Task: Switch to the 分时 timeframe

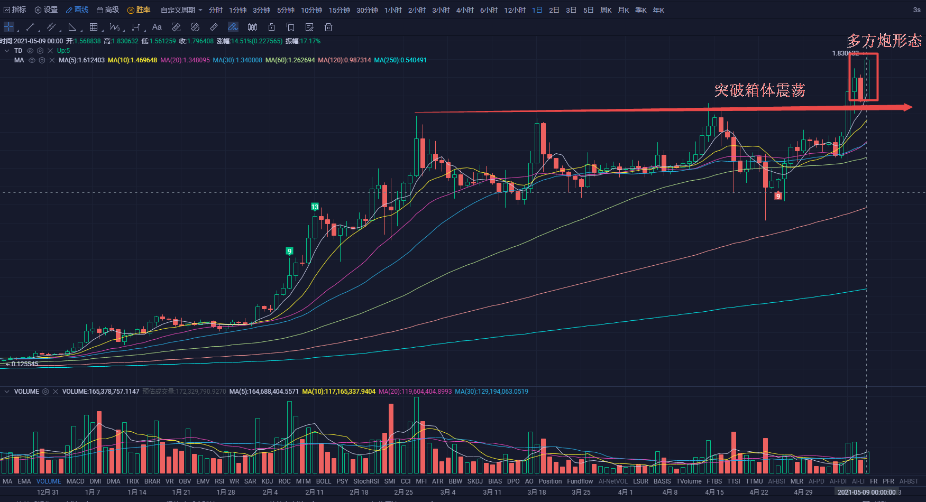Action: coord(216,10)
